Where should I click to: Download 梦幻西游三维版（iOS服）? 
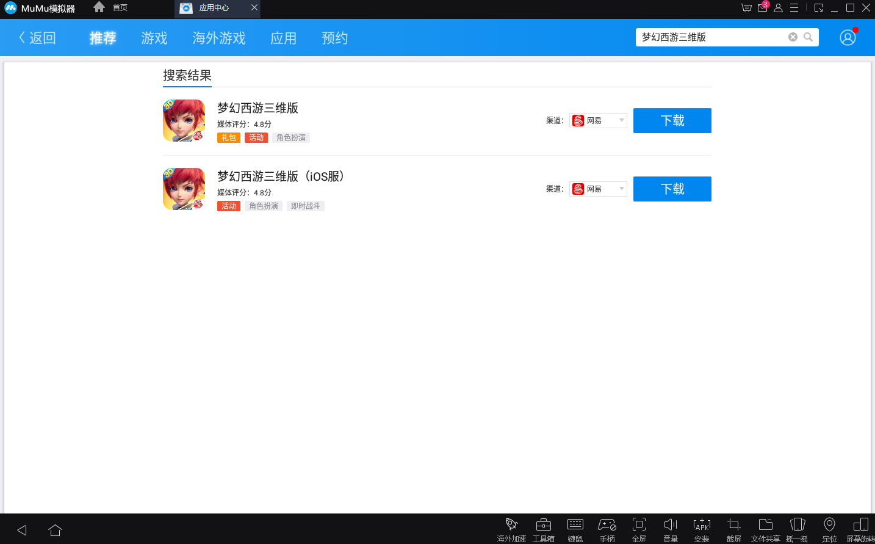pos(672,189)
